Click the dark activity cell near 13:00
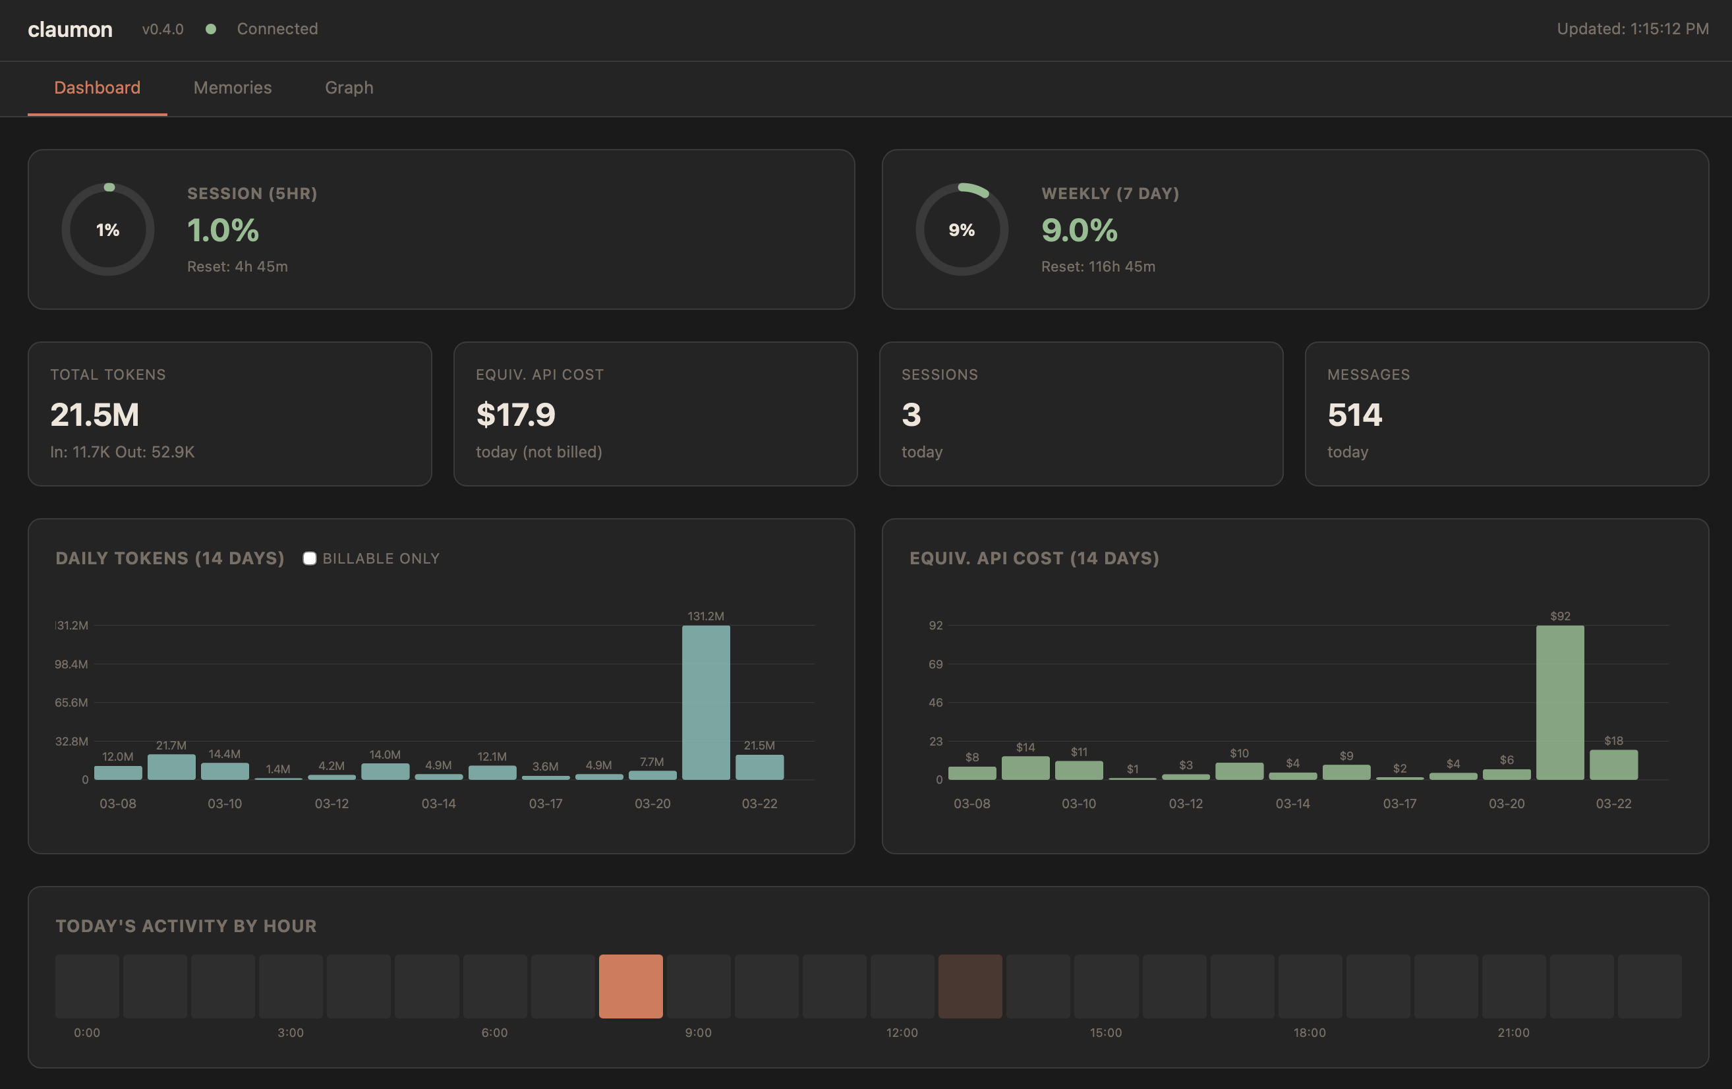 (970, 986)
